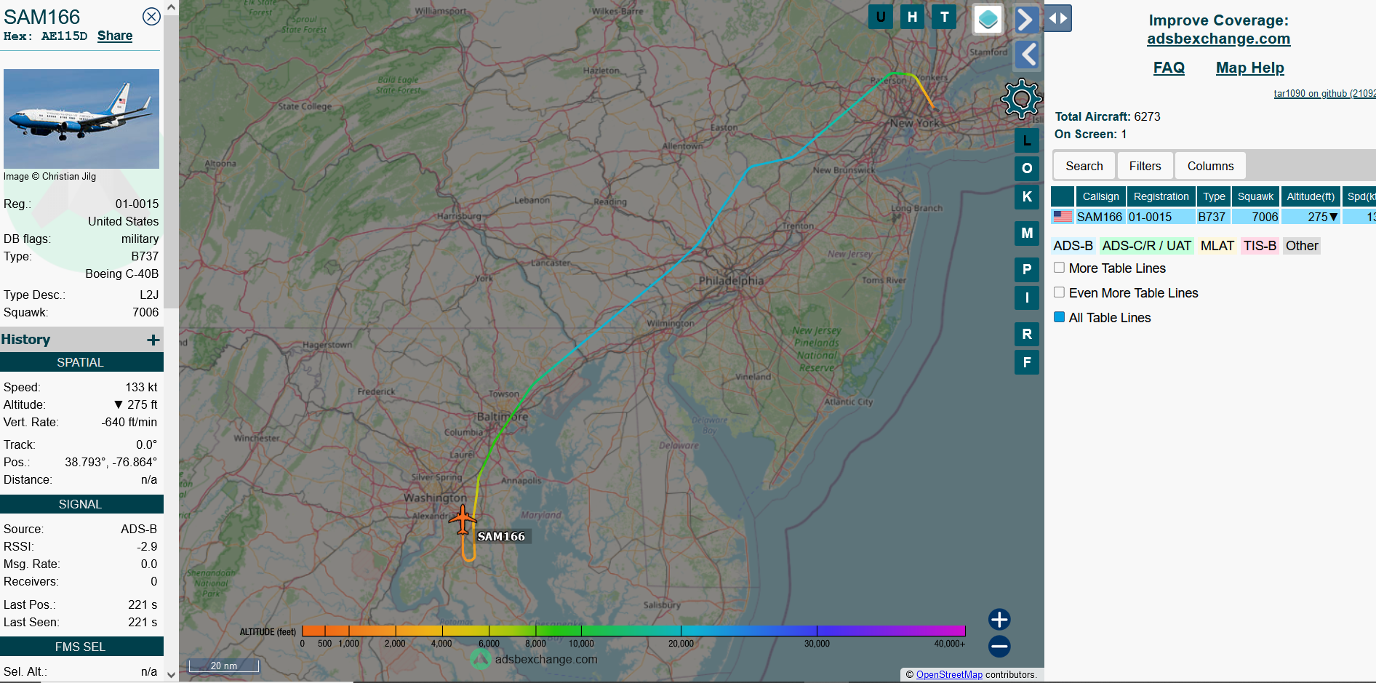Click the MLAT legend label
1376x683 pixels.
1217,246
